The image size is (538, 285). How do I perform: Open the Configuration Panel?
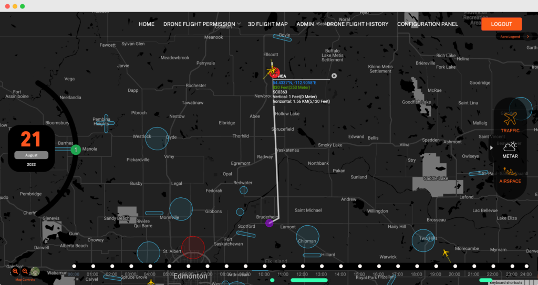(428, 24)
